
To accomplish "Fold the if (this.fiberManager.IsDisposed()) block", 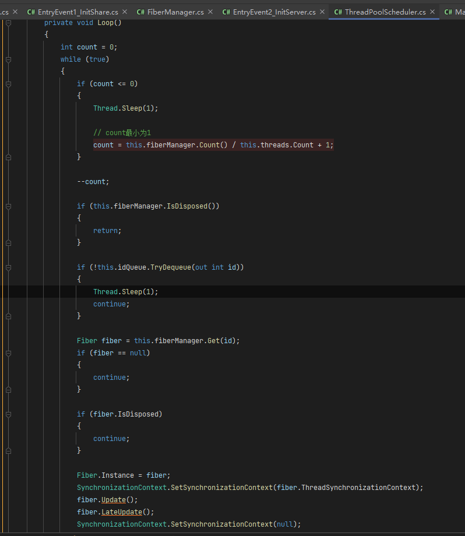I will (9, 206).
